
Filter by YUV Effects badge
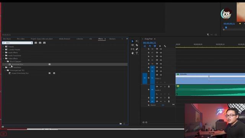pyautogui.click(x=44, y=43)
